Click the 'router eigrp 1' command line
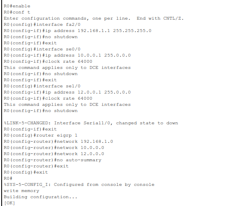Image resolution: width=230 pixels, height=206 pixels. pyautogui.click(x=40, y=135)
